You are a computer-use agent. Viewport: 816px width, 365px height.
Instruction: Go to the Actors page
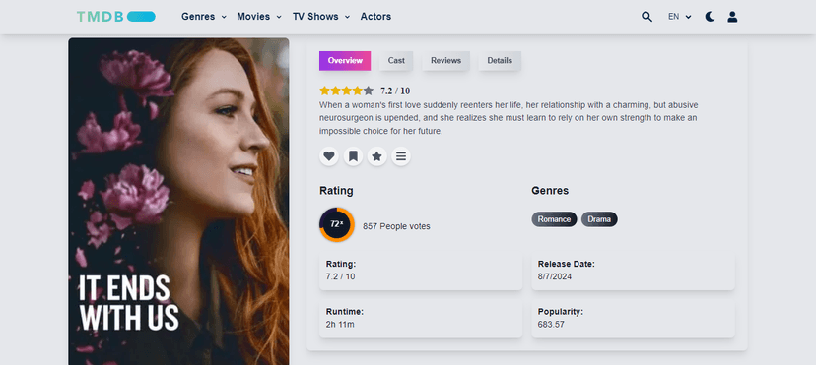(375, 17)
